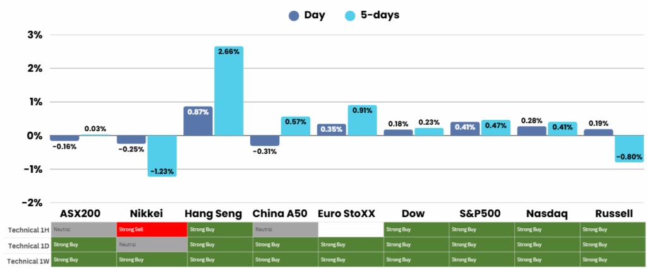Toggle the Day series legend label
Viewport: 647px width, 270px height.
coord(314,15)
